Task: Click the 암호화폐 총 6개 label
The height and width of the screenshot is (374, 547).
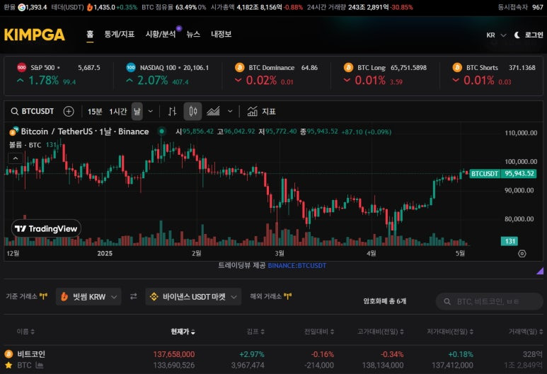Action: 384,301
